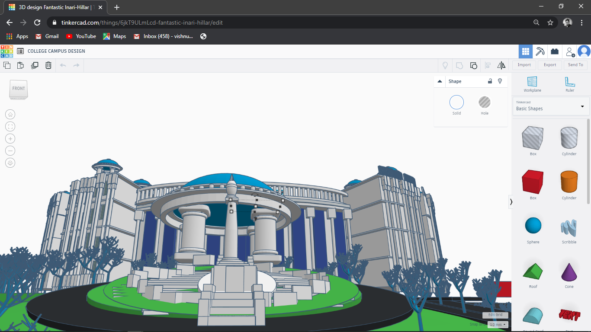Click the Redo arrow
Image resolution: width=591 pixels, height=332 pixels.
pos(77,65)
